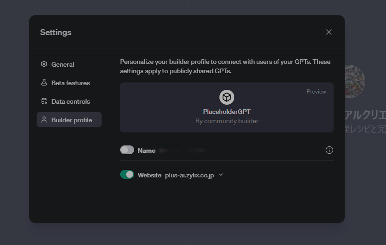
Task: Go to the Data controls section
Action: pyautogui.click(x=71, y=101)
